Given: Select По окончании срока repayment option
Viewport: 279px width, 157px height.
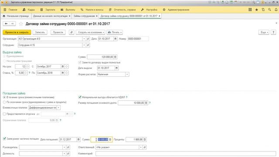Looking at the screenshot, I should tap(4, 102).
